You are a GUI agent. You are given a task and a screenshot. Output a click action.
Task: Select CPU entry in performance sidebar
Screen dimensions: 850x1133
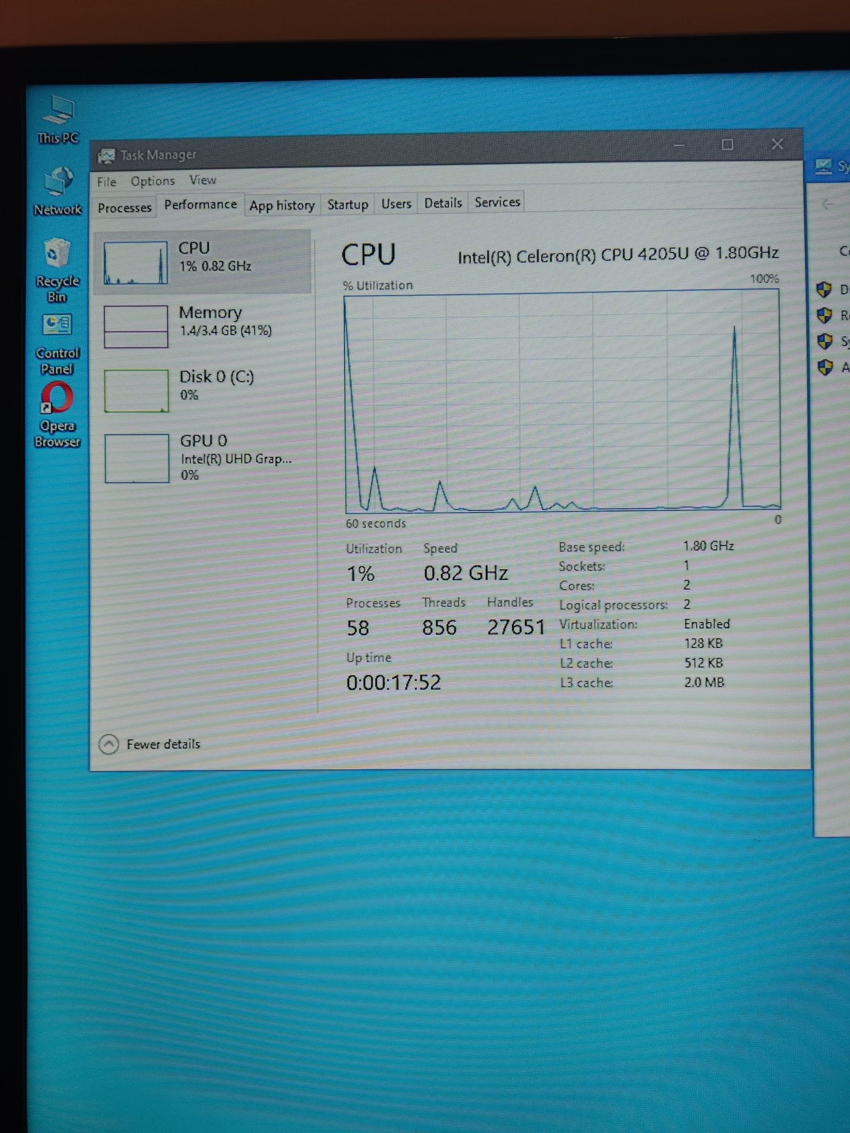[x=203, y=262]
